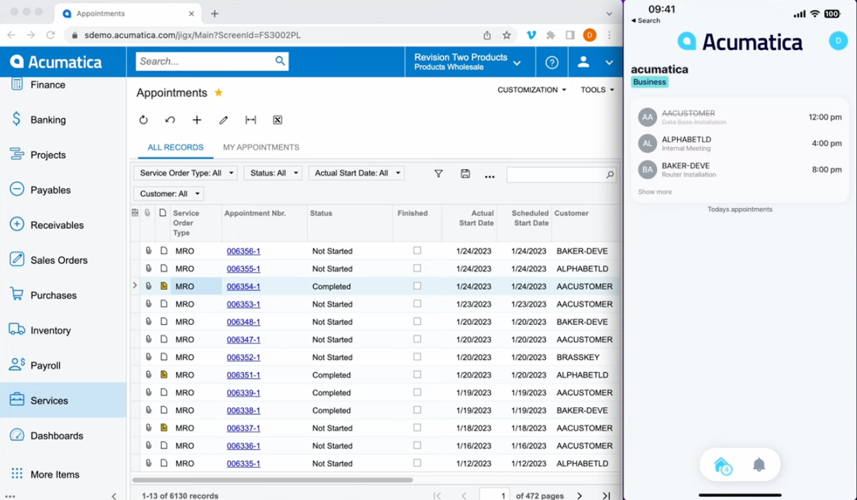Image resolution: width=857 pixels, height=500 pixels.
Task: Focus the Acumatica Search box
Action: pos(212,61)
